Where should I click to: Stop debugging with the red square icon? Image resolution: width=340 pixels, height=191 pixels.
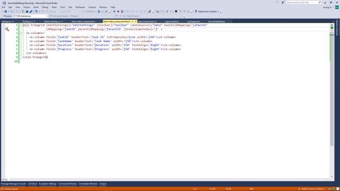click(118, 12)
